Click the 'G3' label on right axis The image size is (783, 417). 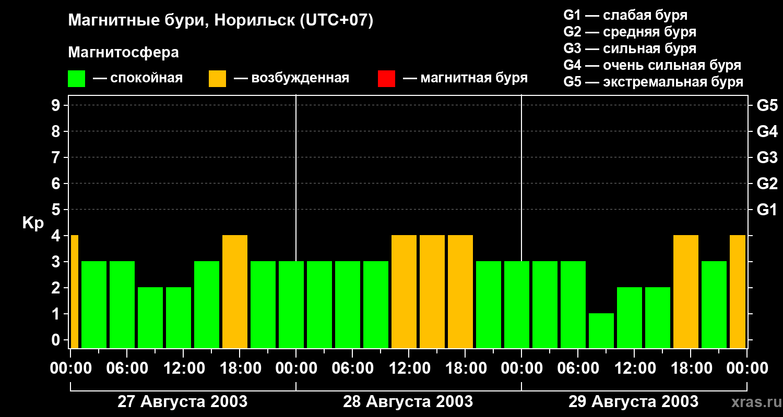[x=767, y=157]
